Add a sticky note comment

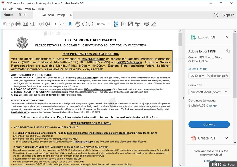146,24
